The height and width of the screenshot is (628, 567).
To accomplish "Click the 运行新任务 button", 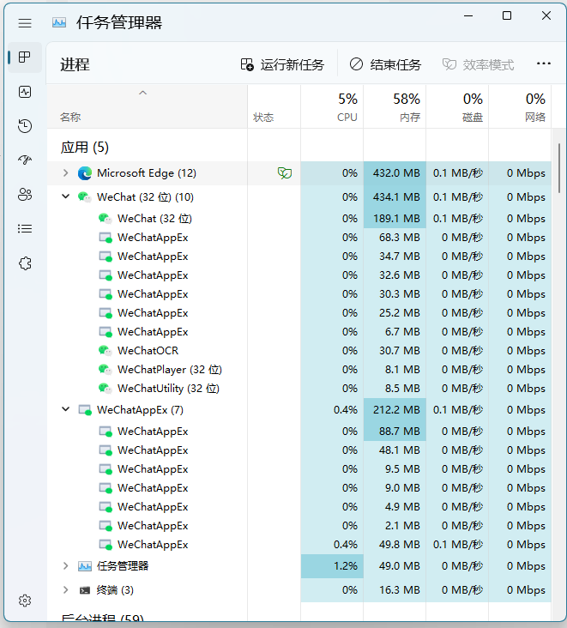I will 282,64.
